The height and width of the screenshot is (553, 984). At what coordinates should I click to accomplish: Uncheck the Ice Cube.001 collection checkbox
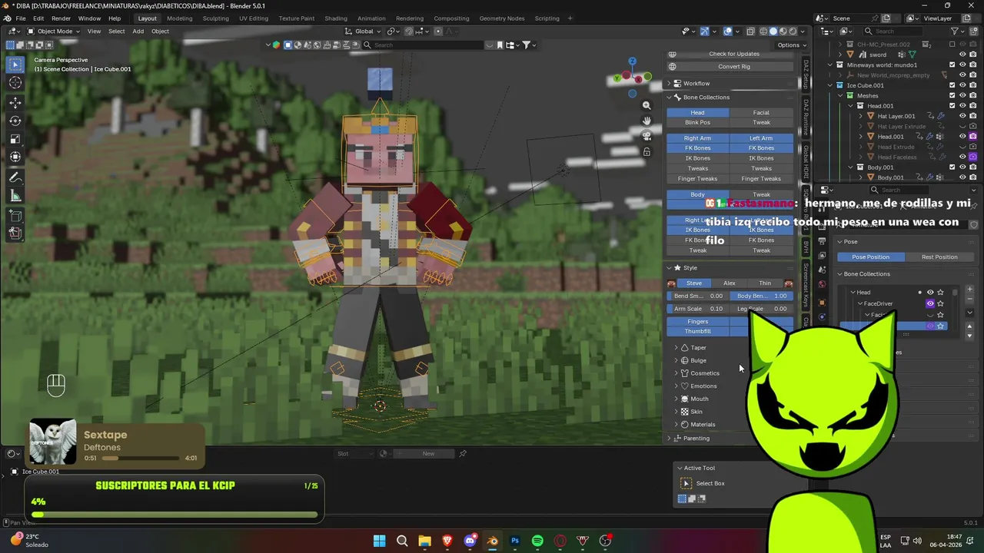click(x=952, y=85)
